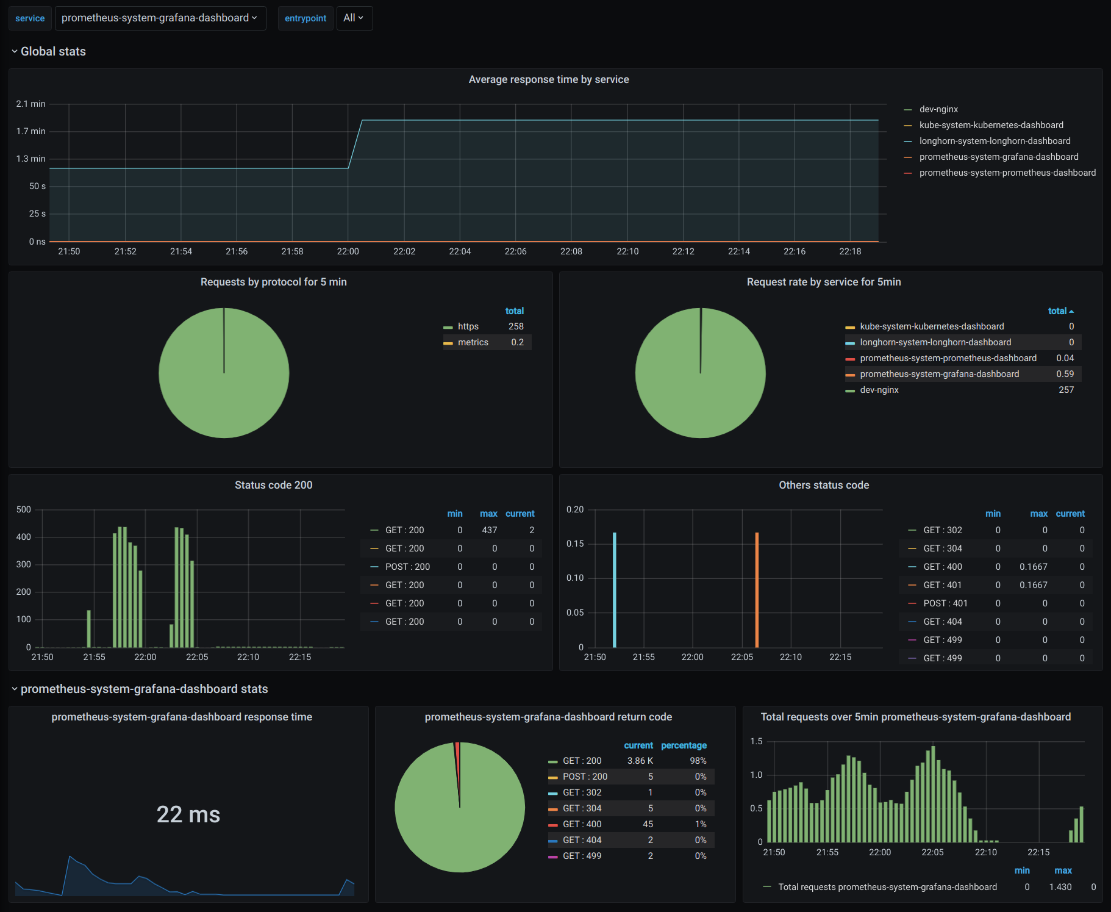This screenshot has height=912, width=1111.
Task: Toggle POST : 200 series in Status code 200 legend
Action: 407,567
